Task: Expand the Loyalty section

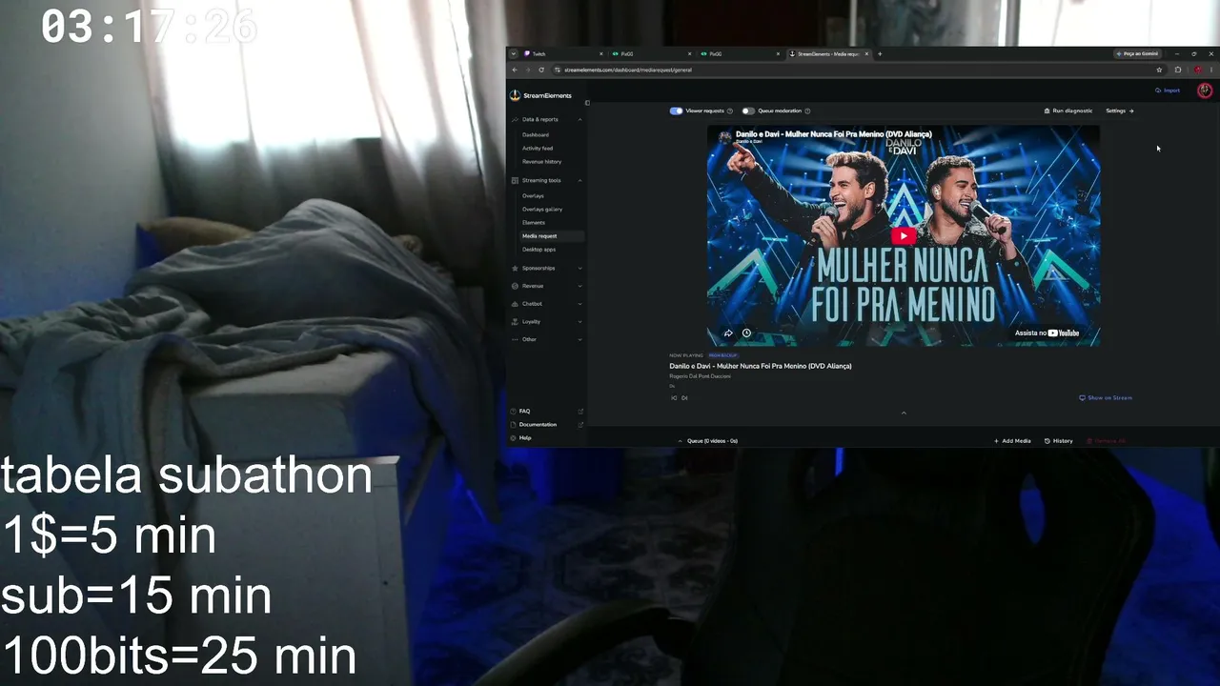Action: 547,321
